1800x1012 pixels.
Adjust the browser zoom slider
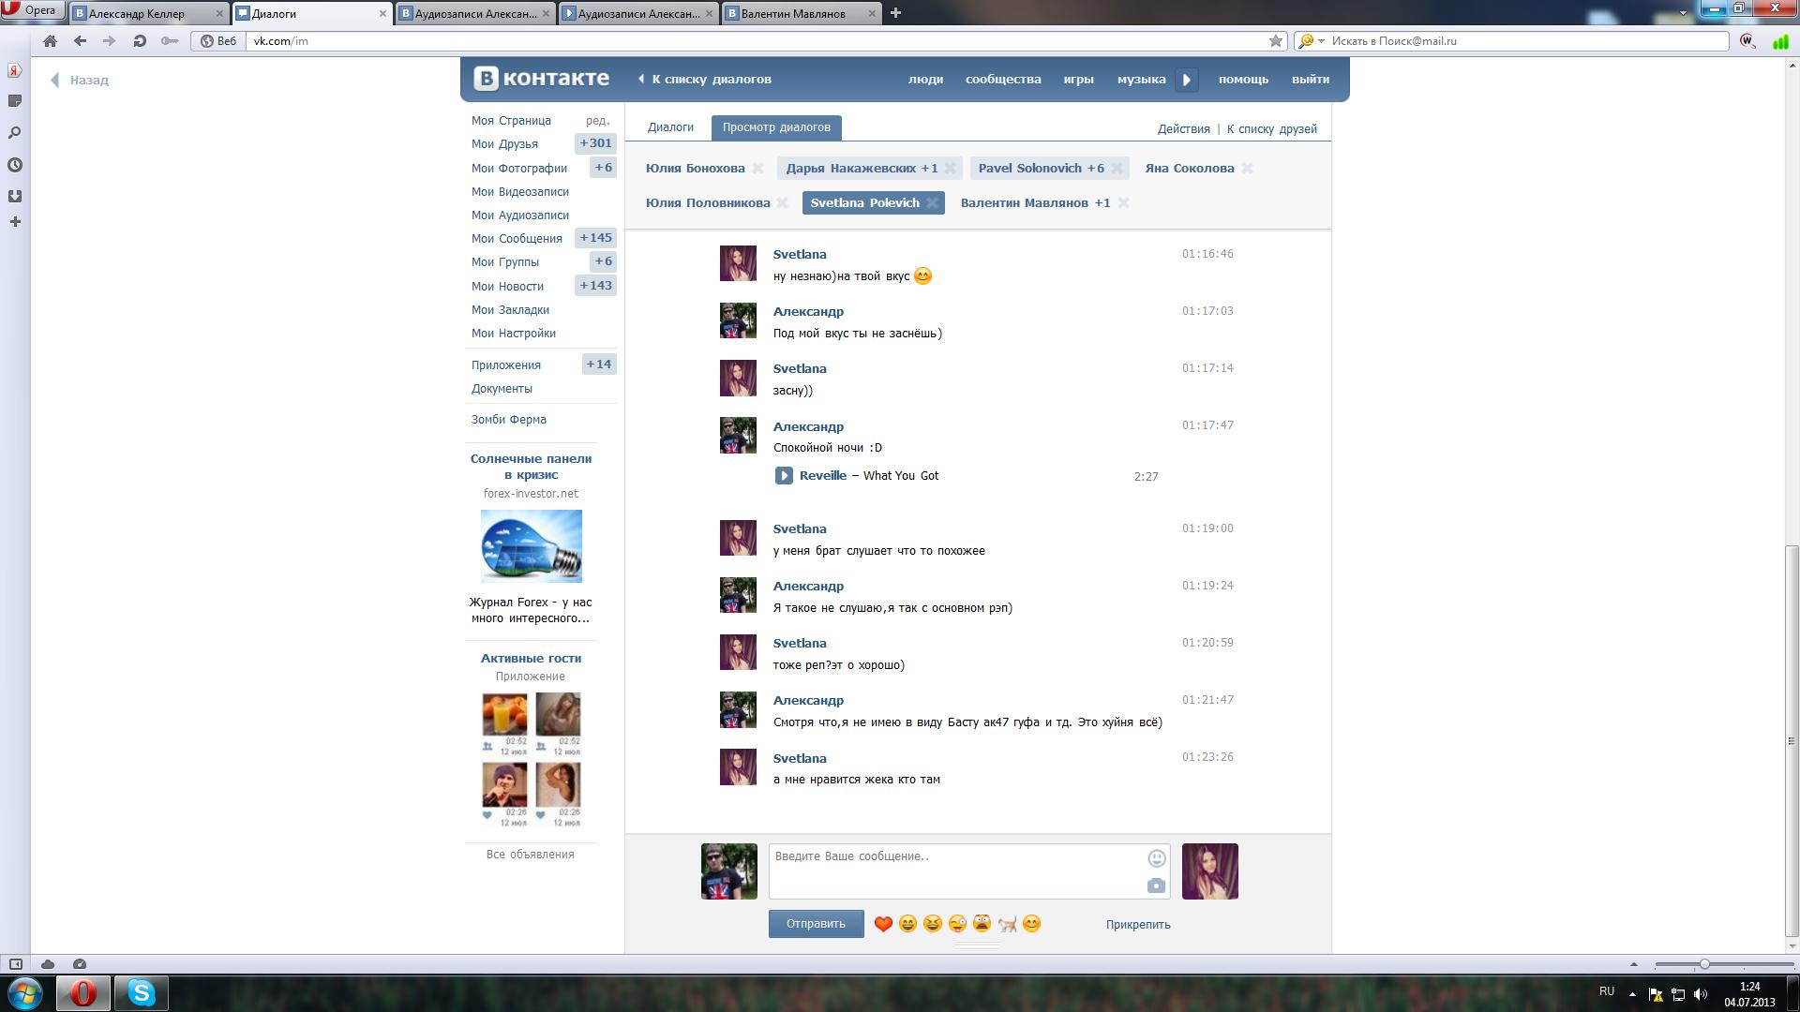click(1704, 964)
